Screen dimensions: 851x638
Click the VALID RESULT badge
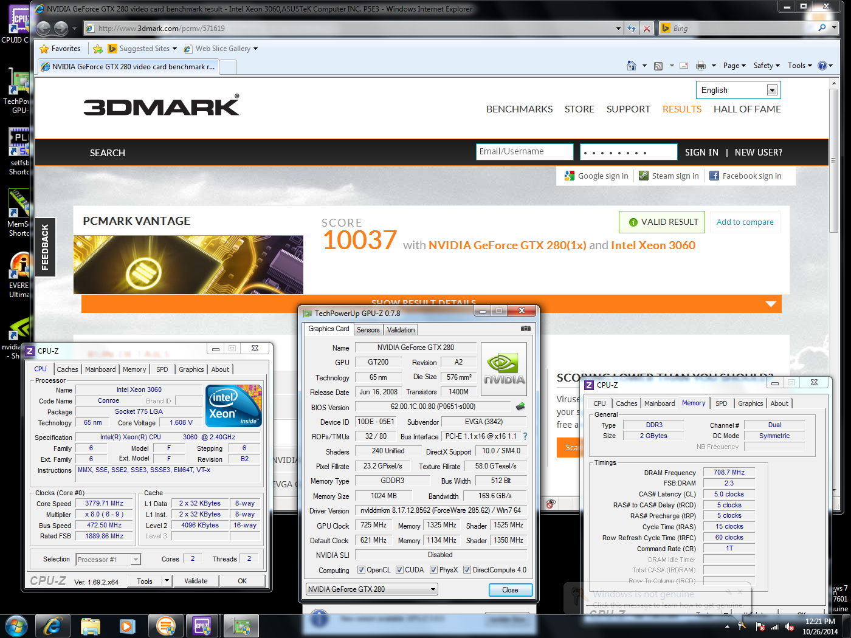click(662, 222)
